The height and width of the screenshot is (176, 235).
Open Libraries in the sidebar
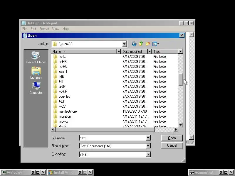pyautogui.click(x=36, y=73)
